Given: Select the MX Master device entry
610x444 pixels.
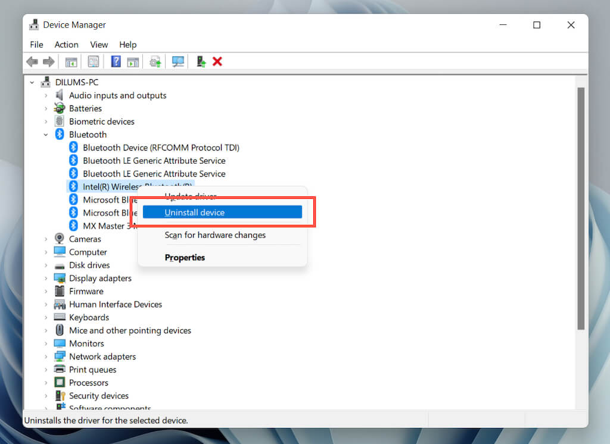Looking at the screenshot, I should [x=108, y=226].
